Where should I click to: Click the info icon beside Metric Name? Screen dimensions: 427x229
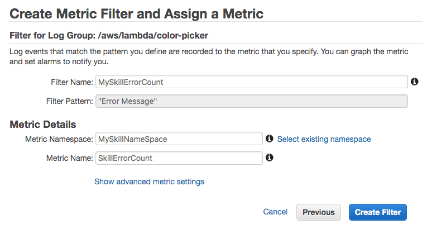[x=270, y=158]
